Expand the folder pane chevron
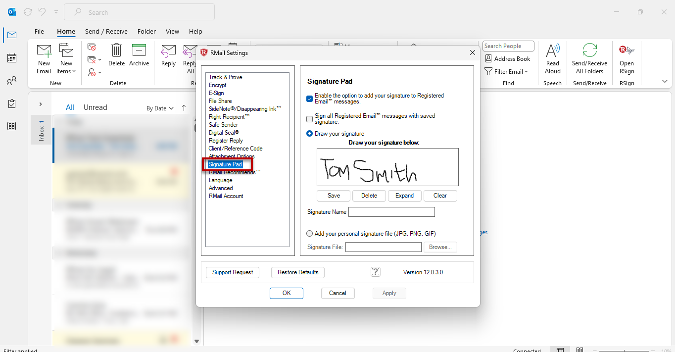The image size is (675, 352). [41, 104]
